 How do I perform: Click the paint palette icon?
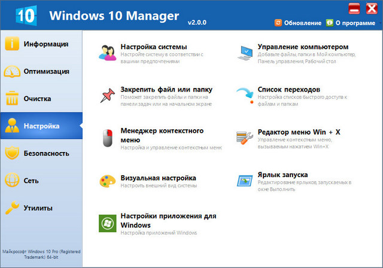(108, 181)
